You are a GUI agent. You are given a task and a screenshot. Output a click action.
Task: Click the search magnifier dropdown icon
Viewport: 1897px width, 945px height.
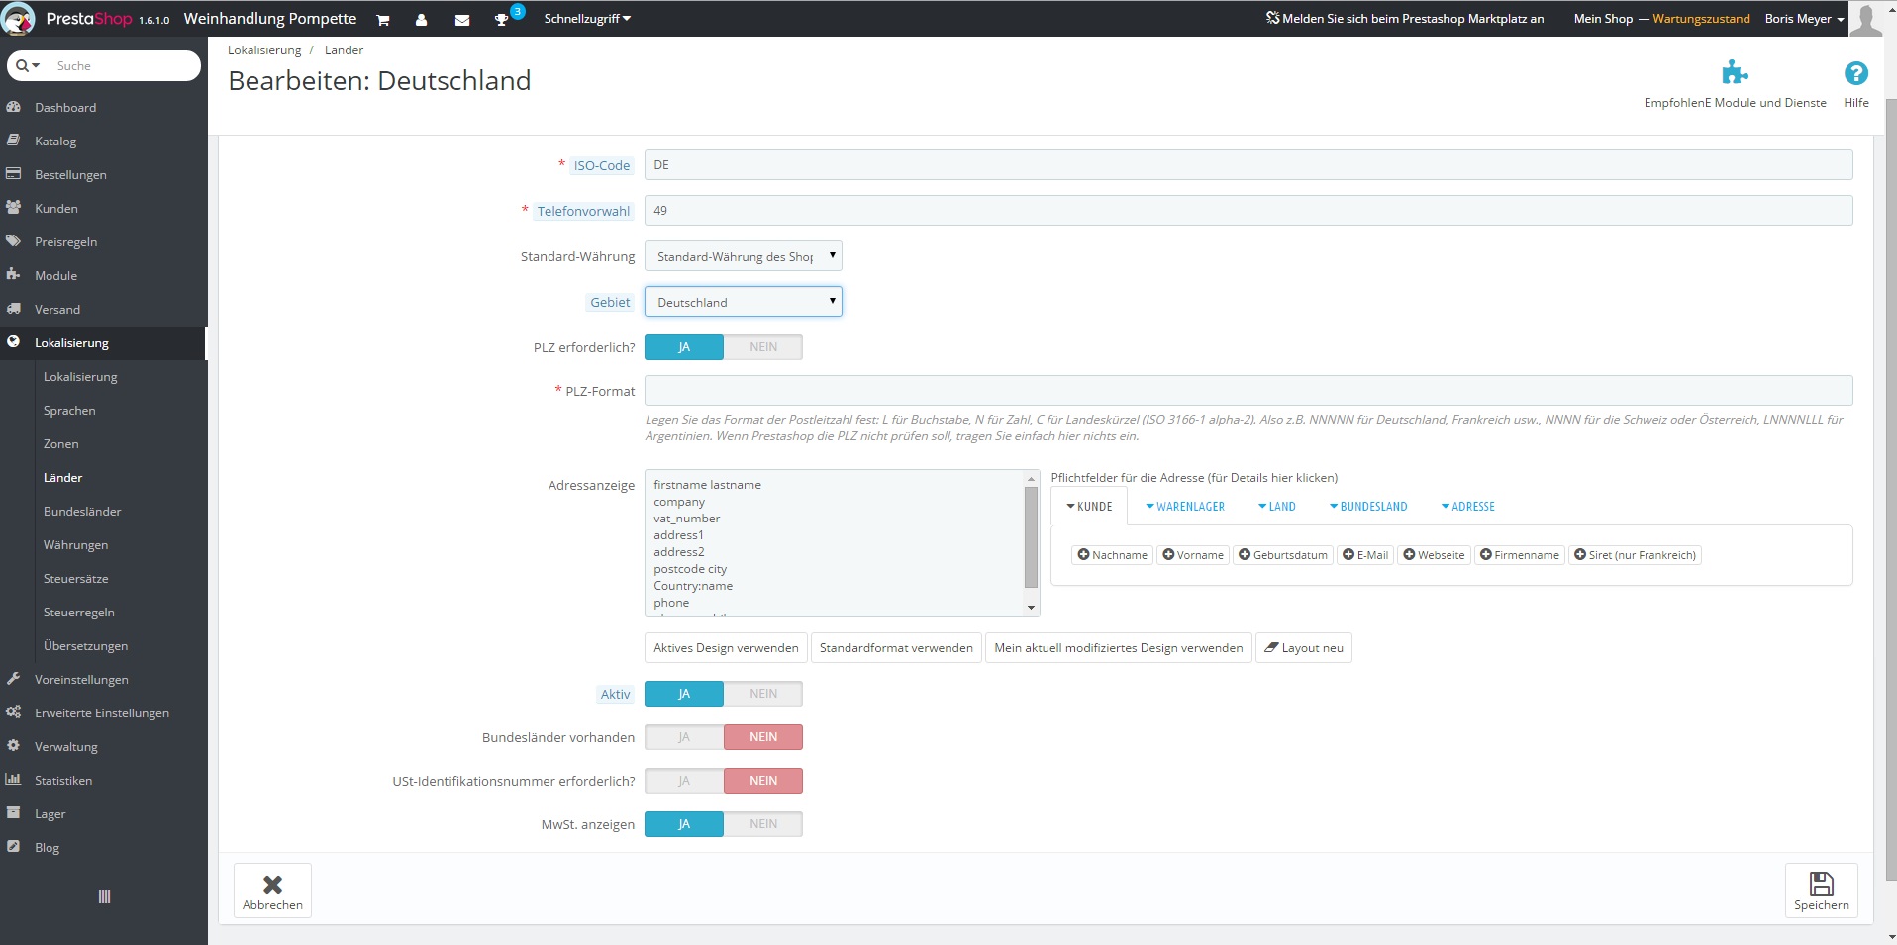28,66
